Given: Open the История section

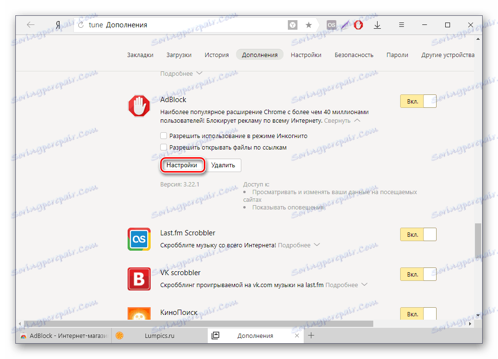Looking at the screenshot, I should pyautogui.click(x=216, y=55).
